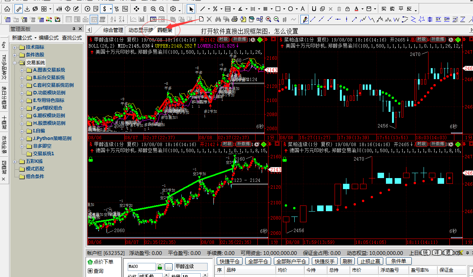
Task: Select the pencil drawing tool
Action: 305,19
